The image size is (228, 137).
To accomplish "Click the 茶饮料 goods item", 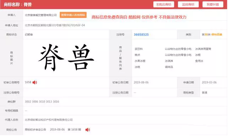I will click(x=139, y=49).
